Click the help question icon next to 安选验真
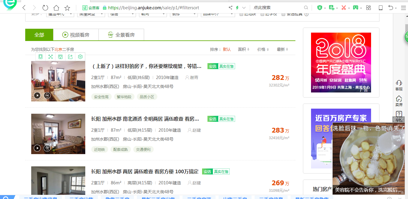 pos(307,14)
